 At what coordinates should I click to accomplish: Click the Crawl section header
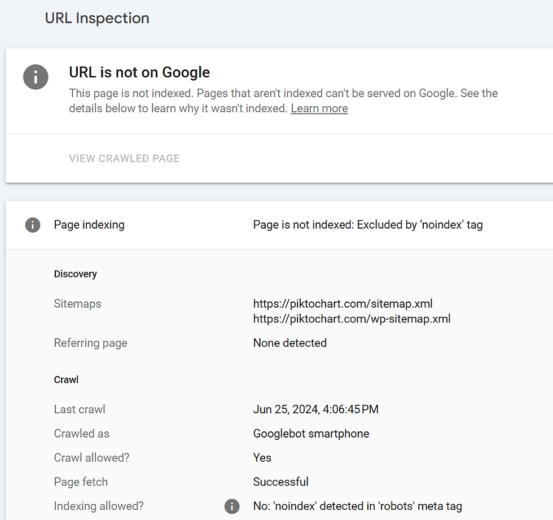click(x=66, y=379)
